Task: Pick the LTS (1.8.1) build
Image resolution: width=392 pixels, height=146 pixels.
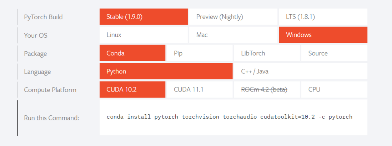Action: [323, 17]
